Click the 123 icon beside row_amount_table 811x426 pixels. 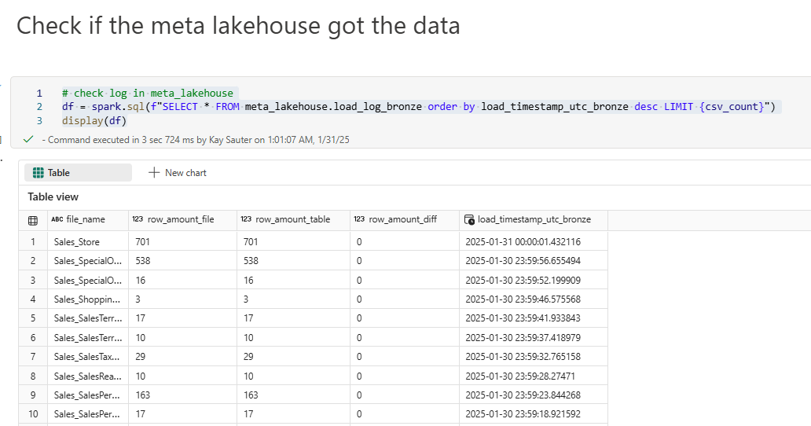pos(246,220)
